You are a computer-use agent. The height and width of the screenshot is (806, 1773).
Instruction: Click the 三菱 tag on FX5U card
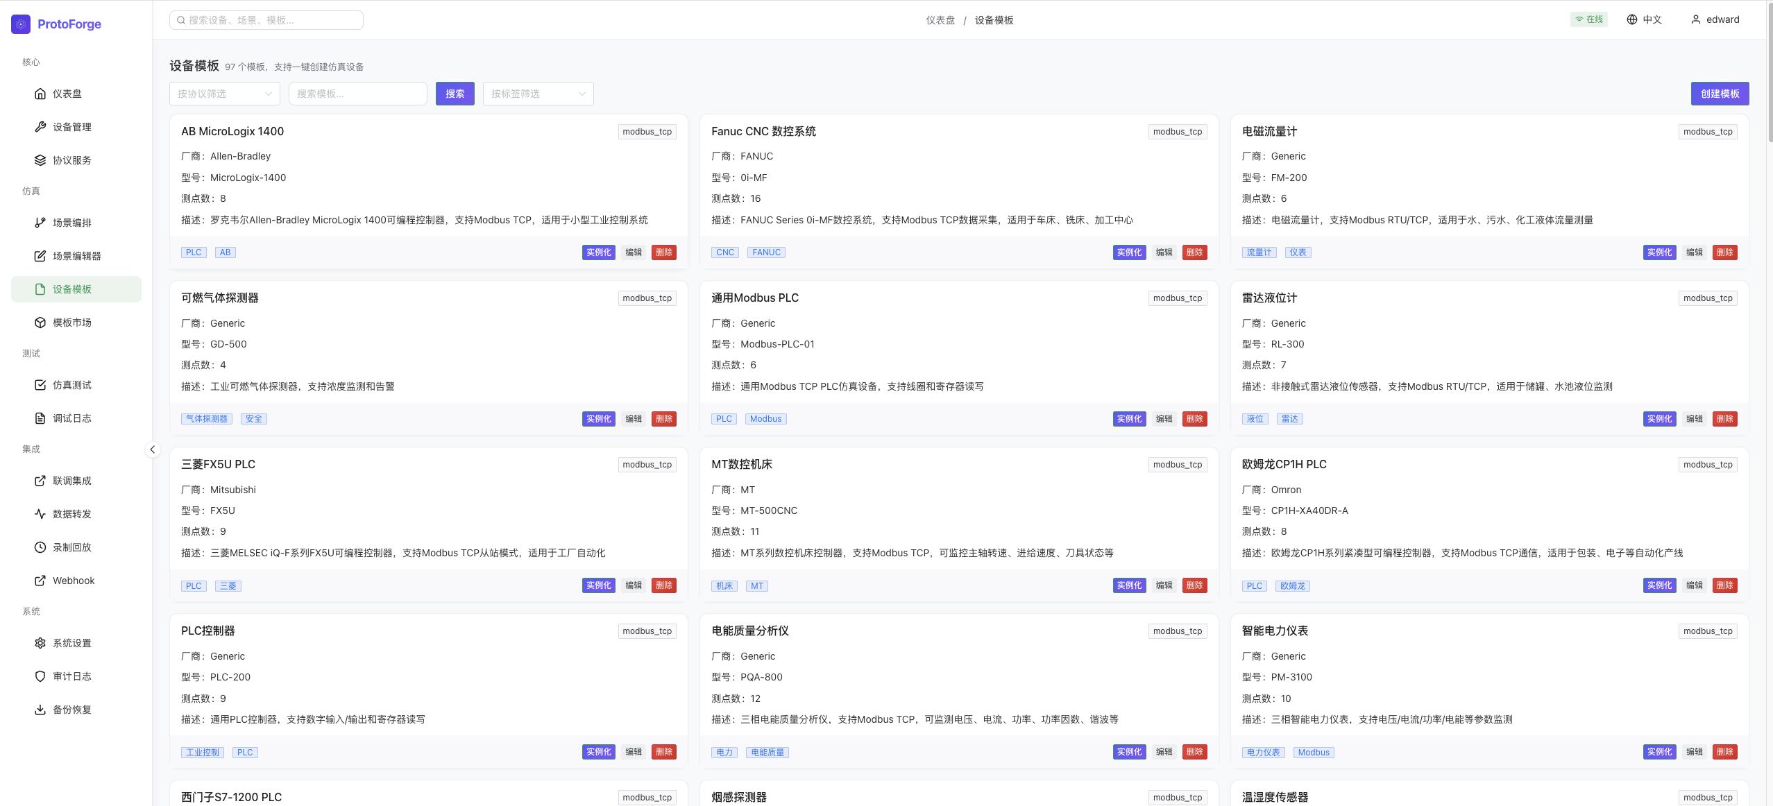(228, 586)
